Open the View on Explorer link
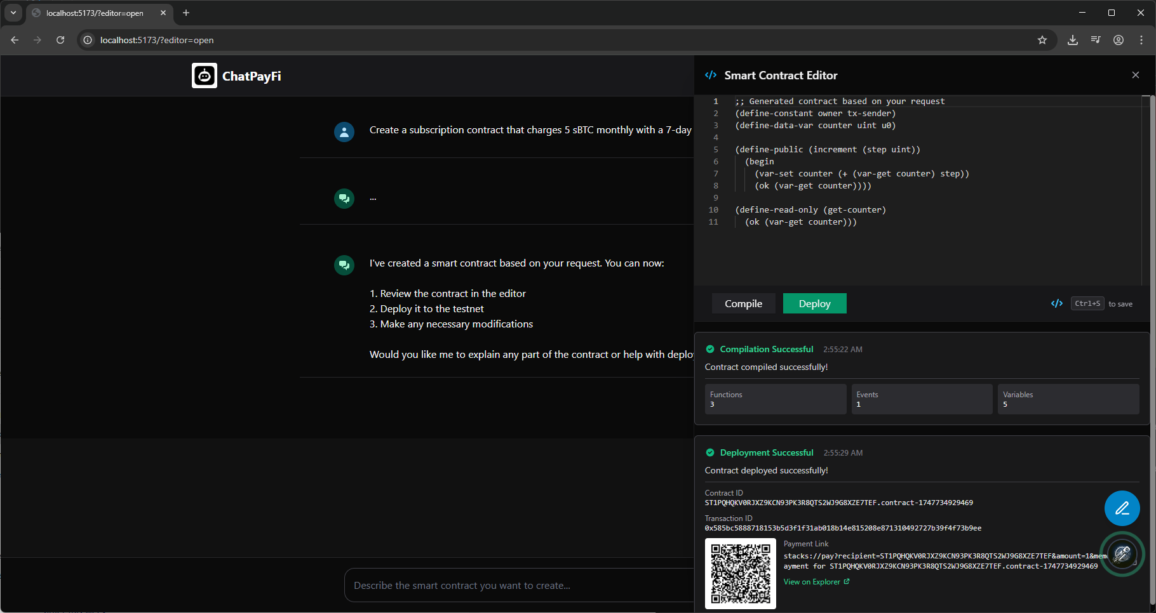The width and height of the screenshot is (1156, 613). tap(816, 582)
